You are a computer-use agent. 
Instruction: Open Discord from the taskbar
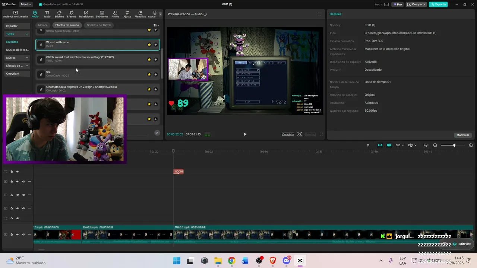pyautogui.click(x=287, y=261)
